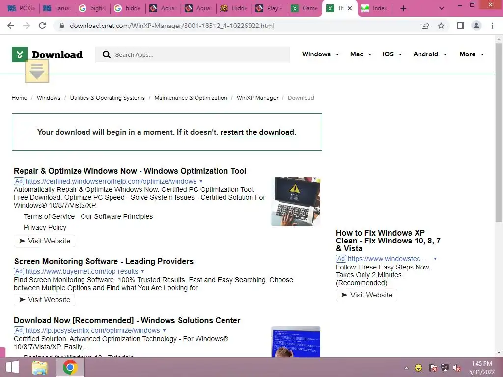Switch to the Play P tab

point(269,8)
